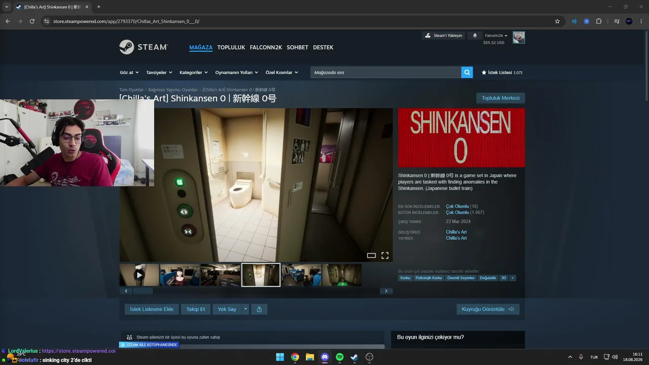The height and width of the screenshot is (365, 649).
Task: Bookmark this page with the star icon
Action: [557, 21]
